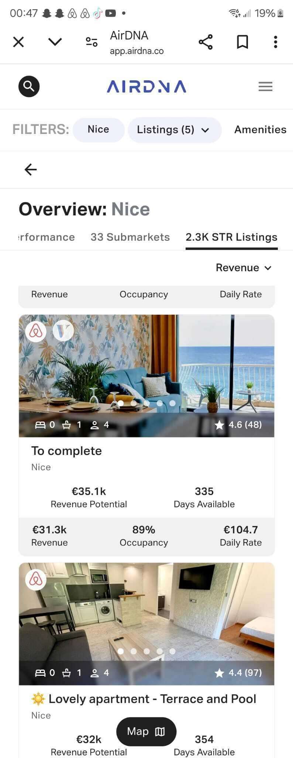Tap the black search magnifier icon

pos(29,87)
